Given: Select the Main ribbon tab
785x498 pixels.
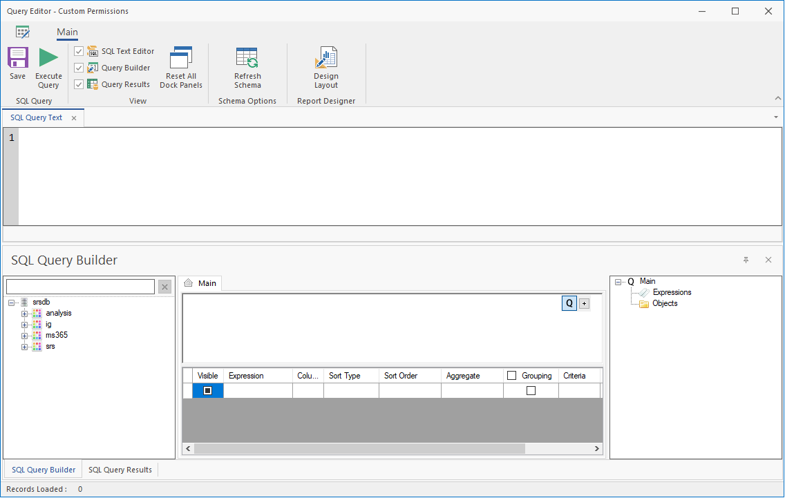Looking at the screenshot, I should 67,32.
